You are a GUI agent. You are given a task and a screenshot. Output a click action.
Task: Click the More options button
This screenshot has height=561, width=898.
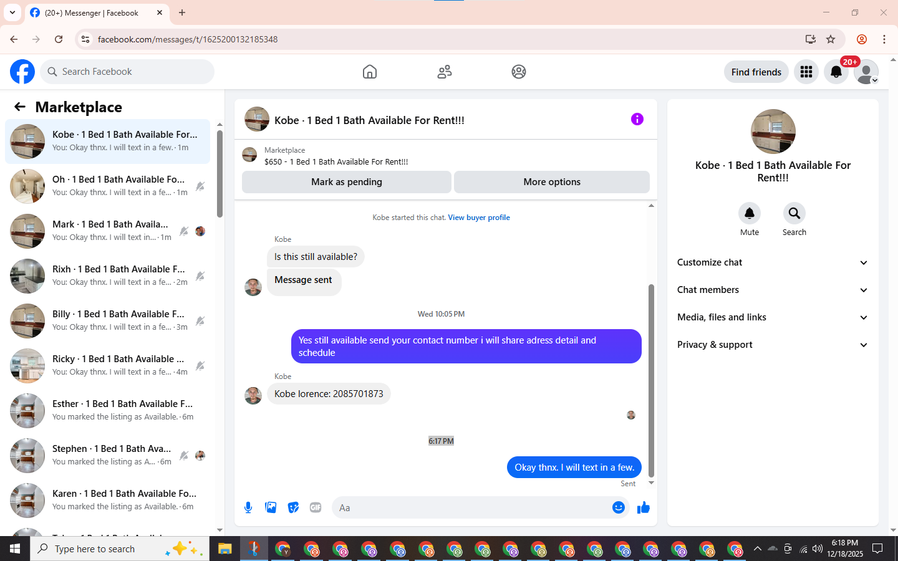(552, 182)
